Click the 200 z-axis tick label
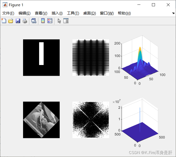Viewport: 176px width, 157px height. 117,43
